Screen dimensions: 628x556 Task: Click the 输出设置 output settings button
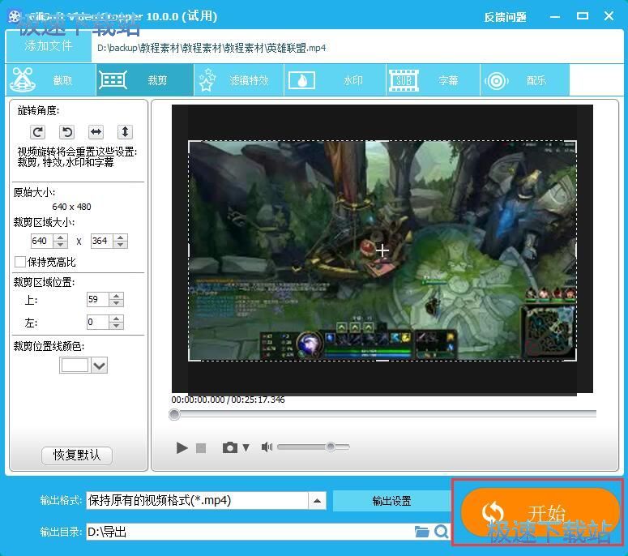click(x=391, y=501)
